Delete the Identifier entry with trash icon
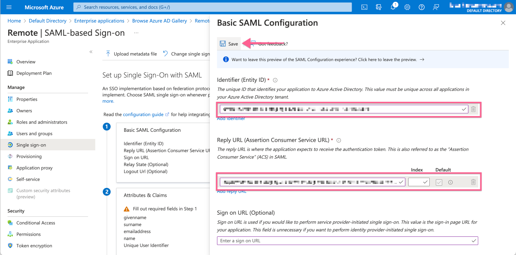Viewport: 516px width, 255px height. (x=473, y=109)
